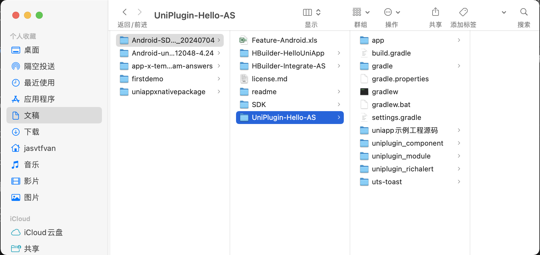
Task: Click the group-by grid icon
Action: point(357,12)
